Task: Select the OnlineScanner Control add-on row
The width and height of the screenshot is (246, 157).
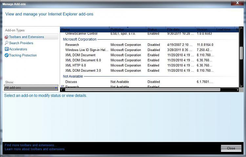Action: point(149,34)
